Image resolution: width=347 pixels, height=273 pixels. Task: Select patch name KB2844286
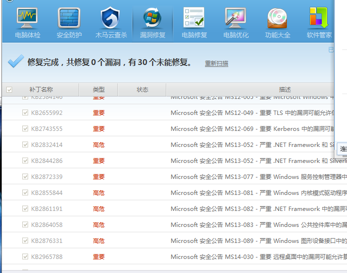coord(47,161)
